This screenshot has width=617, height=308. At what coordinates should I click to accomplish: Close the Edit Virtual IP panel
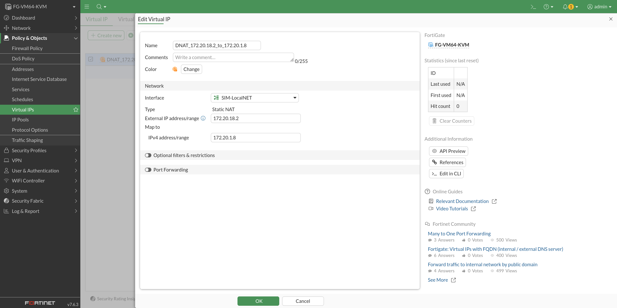[x=611, y=19]
